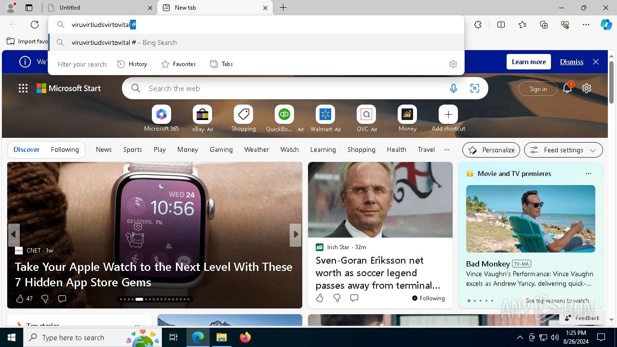This screenshot has height=347, width=617.
Task: Click the Learn more button
Action: 529,62
